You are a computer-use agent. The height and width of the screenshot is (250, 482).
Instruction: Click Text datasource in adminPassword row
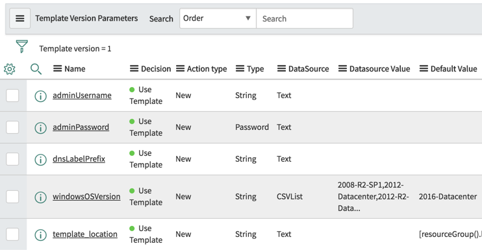point(284,127)
